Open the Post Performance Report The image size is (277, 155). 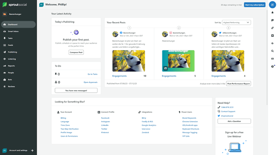click(239, 84)
